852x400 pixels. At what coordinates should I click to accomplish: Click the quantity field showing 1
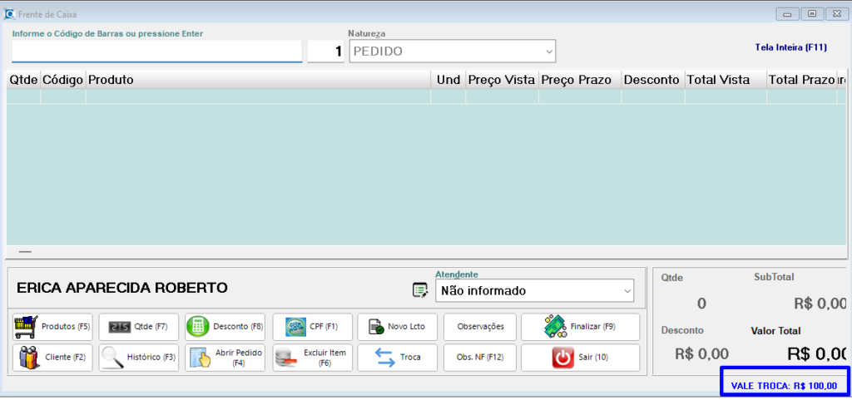point(325,52)
